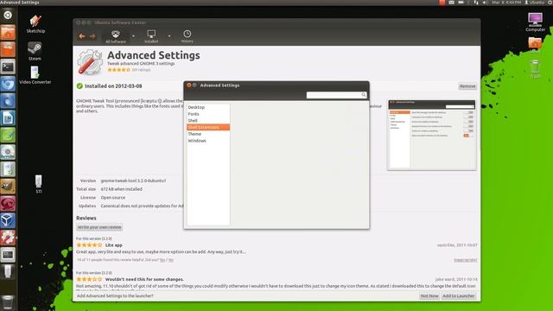Click version text gnome-tweak-tool
The image size is (553, 311).
coord(133,181)
